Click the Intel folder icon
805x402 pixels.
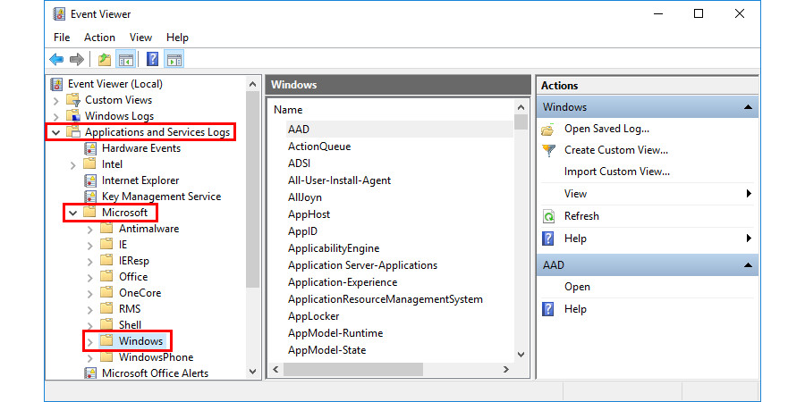coord(89,164)
